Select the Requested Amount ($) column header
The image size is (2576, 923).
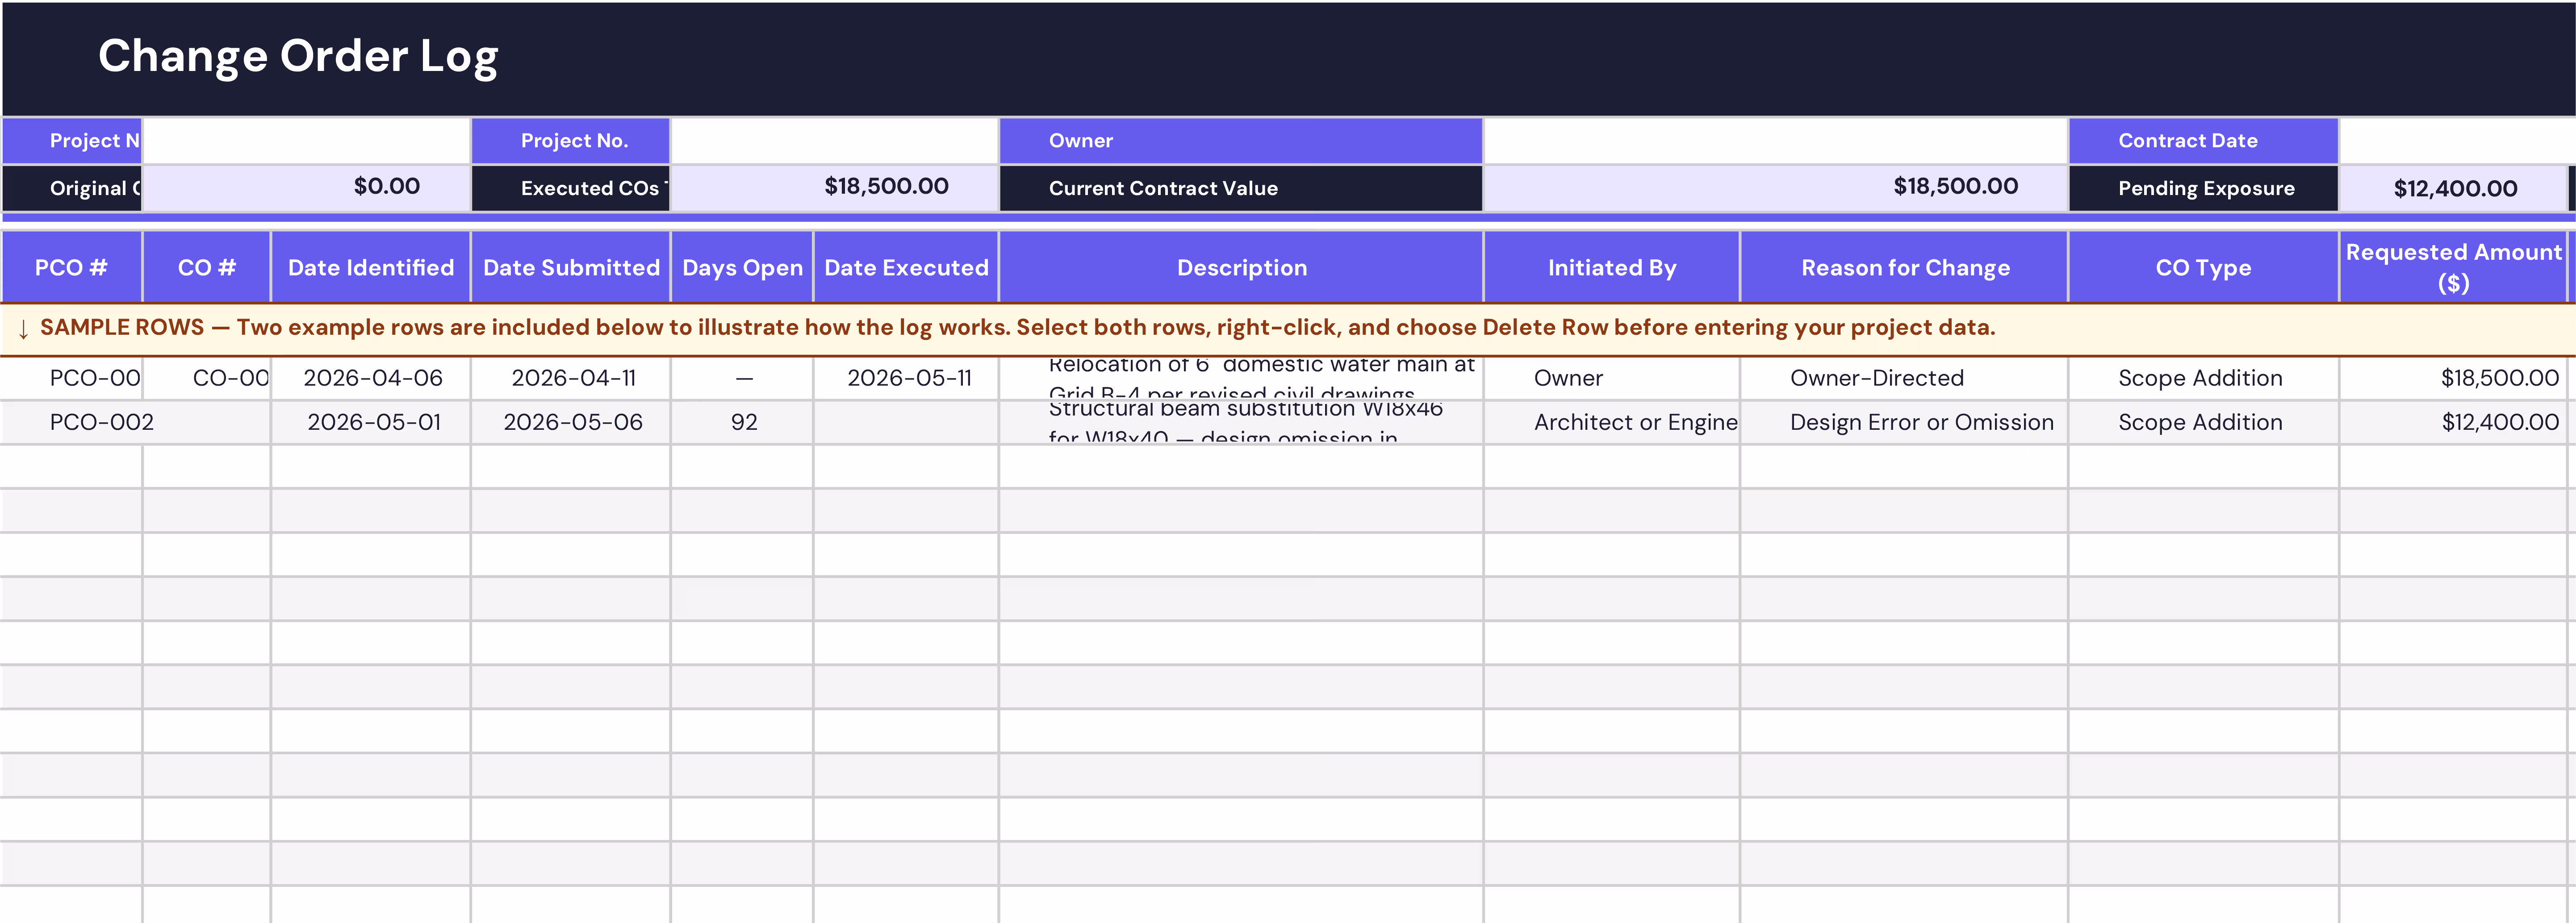2454,268
